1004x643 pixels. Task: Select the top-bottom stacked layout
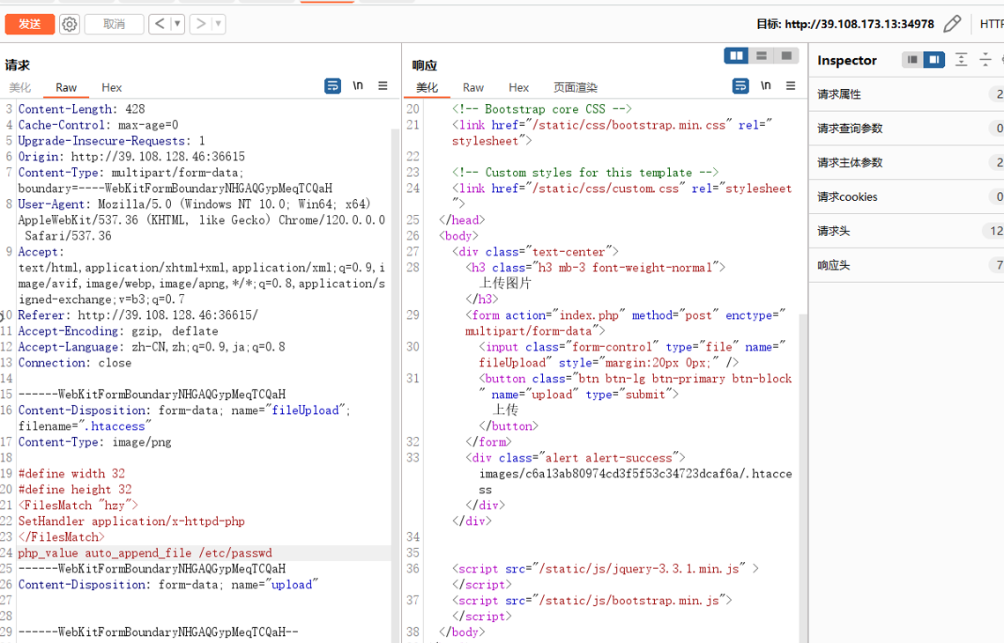point(762,56)
